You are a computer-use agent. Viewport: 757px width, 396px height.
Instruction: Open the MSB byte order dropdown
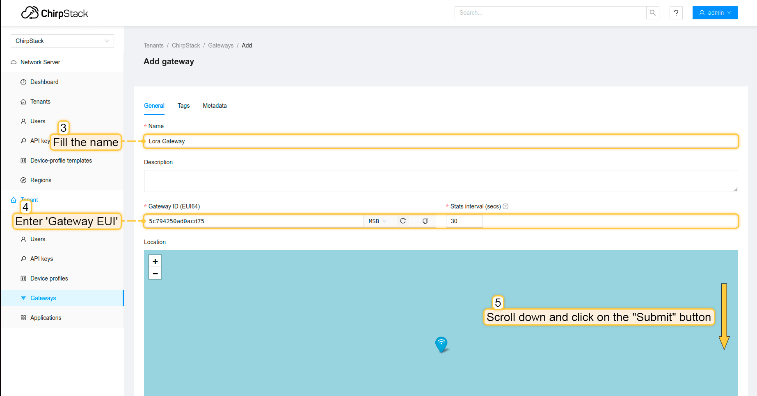click(377, 221)
